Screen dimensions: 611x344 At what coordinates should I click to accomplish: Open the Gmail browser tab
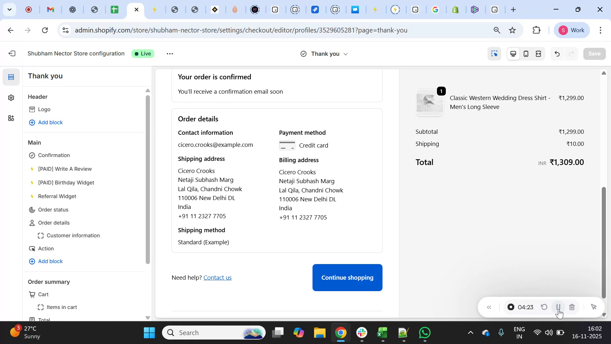tap(50, 10)
